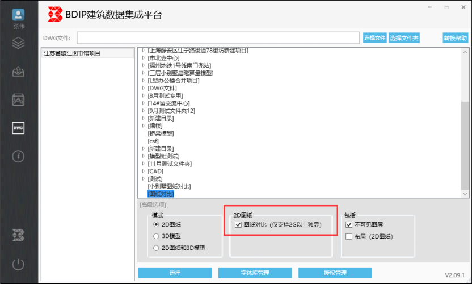Screen dimensions: 472x284
Task: Click the tree scrollbar up arrow
Action: pyautogui.click(x=465, y=52)
